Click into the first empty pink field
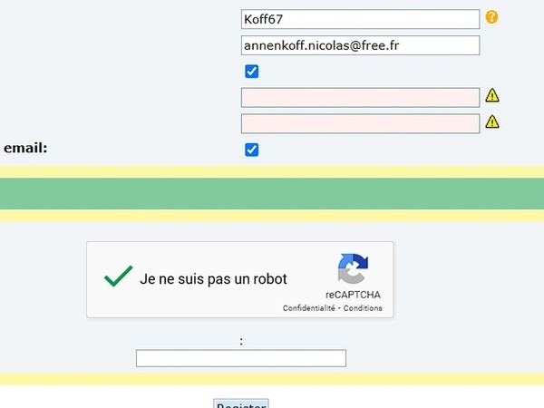The image size is (544, 408). coord(360,97)
